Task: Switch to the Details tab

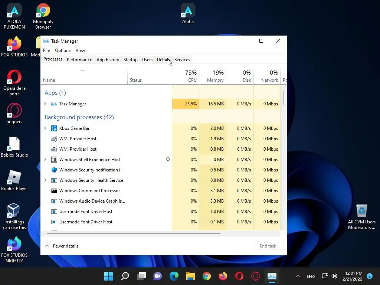Action: (x=163, y=60)
